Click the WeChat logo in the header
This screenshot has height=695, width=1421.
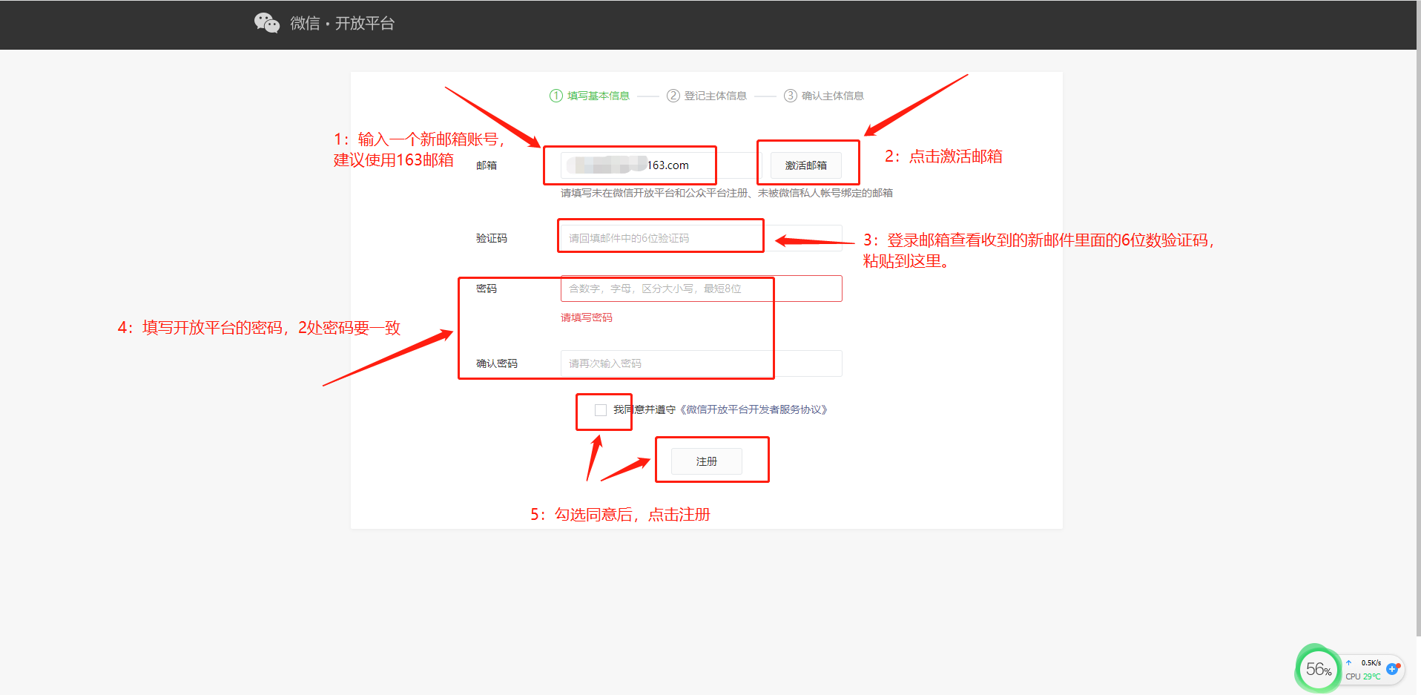click(x=266, y=23)
